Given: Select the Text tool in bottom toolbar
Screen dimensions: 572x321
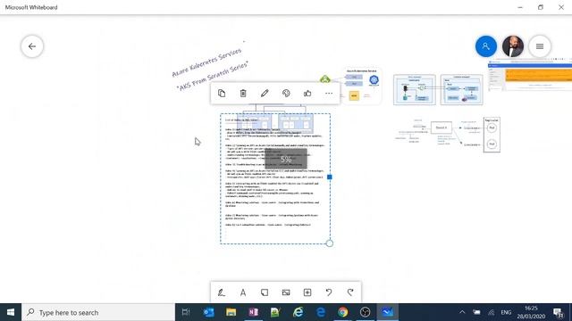Looking at the screenshot, I should click(x=243, y=292).
